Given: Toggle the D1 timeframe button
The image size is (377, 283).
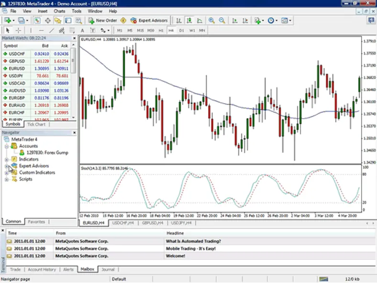Looking at the screenshot, I should pyautogui.click(x=181, y=30).
